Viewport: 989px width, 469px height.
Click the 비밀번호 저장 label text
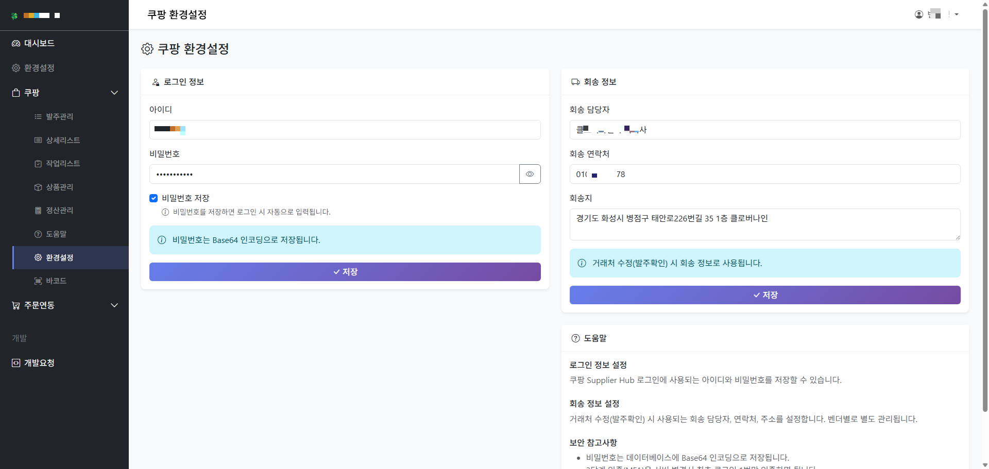(x=185, y=198)
